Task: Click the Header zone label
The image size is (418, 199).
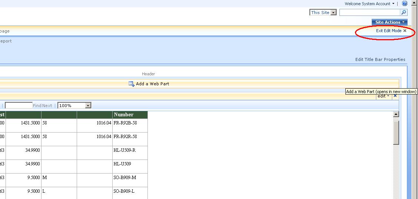Action: pos(148,74)
